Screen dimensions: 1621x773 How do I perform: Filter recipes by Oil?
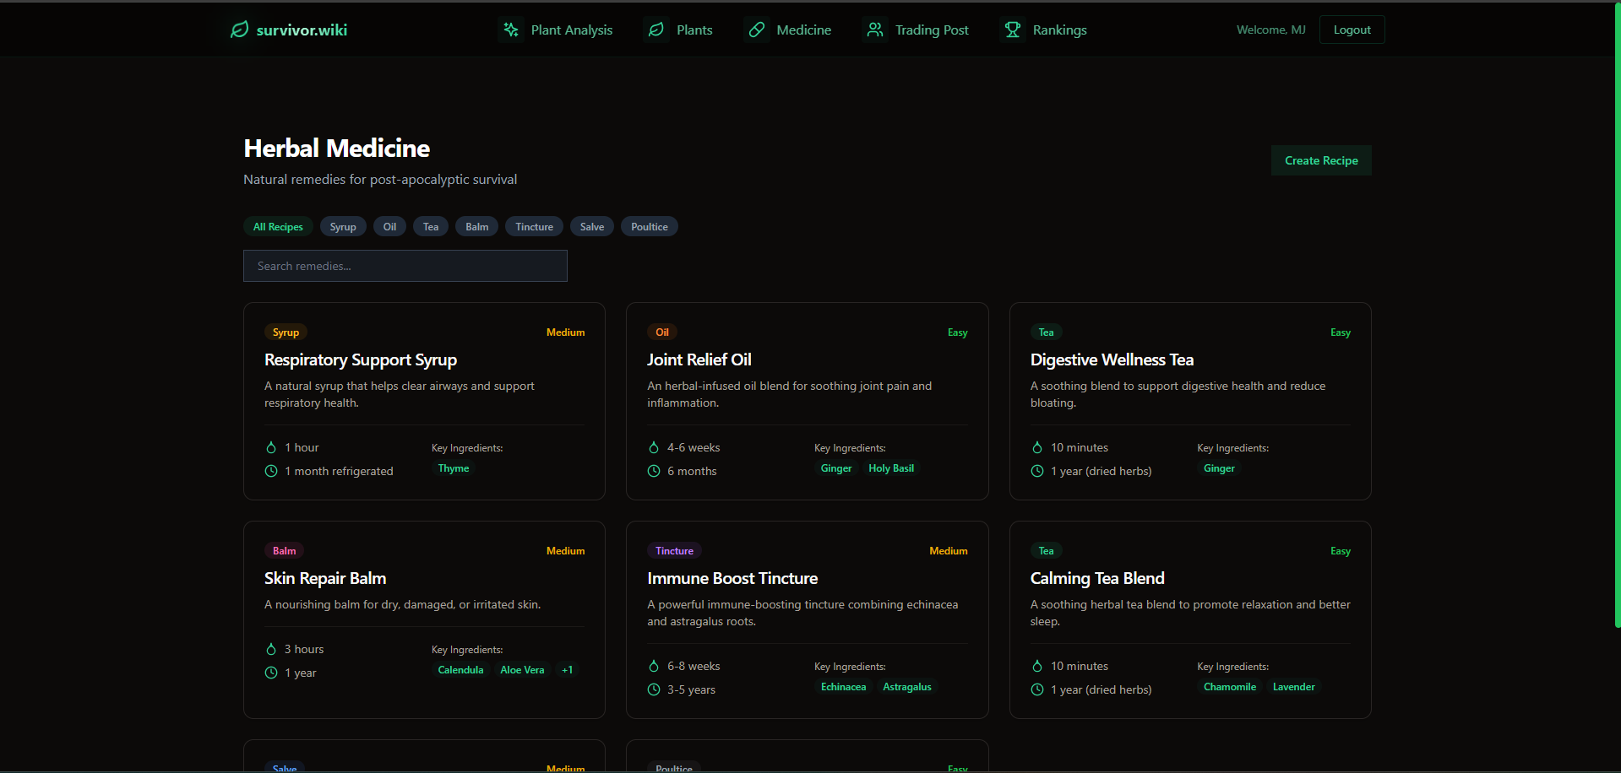coord(389,226)
